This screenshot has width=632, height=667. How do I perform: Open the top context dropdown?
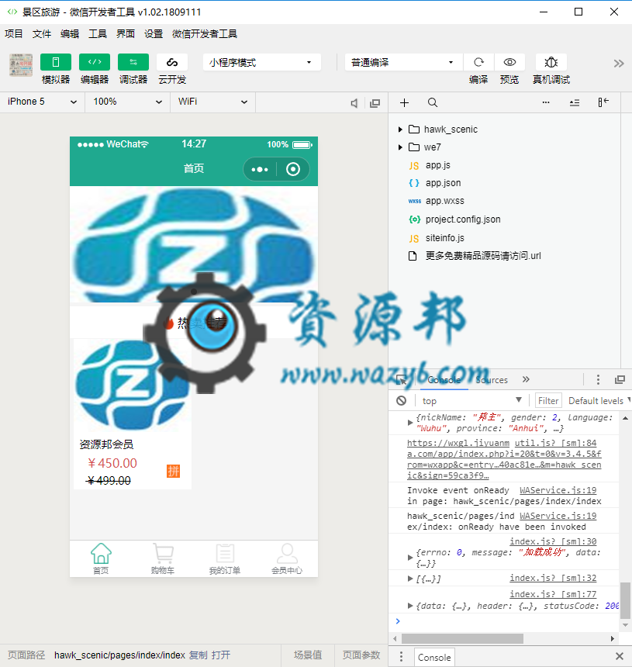point(471,401)
